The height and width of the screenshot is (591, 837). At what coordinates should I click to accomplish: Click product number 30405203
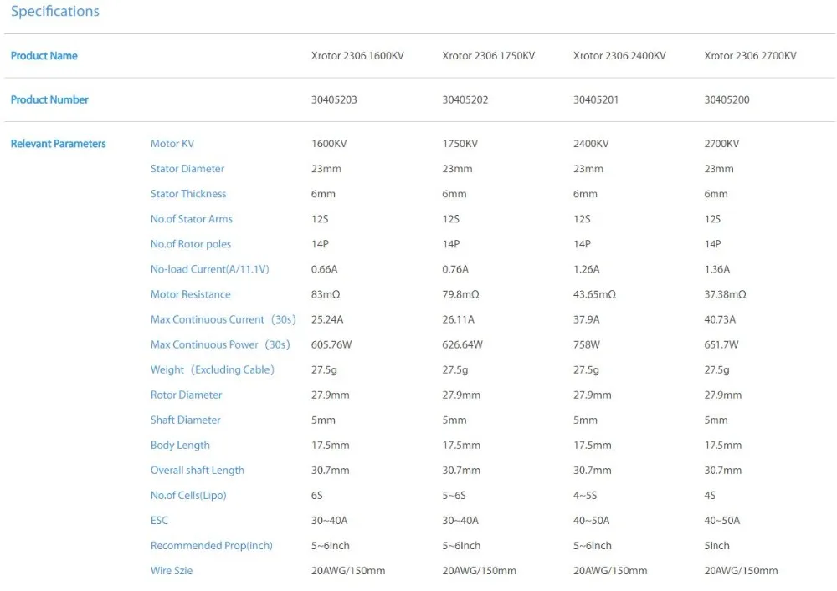(x=334, y=99)
